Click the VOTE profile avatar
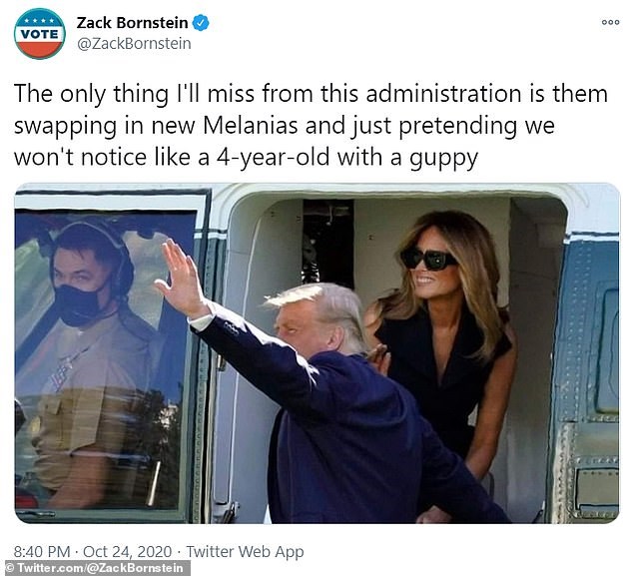The image size is (633, 576). click(x=39, y=34)
